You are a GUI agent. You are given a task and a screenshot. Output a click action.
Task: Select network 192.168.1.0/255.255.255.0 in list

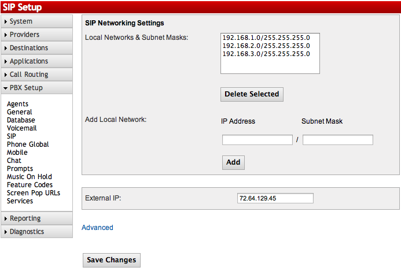click(266, 38)
